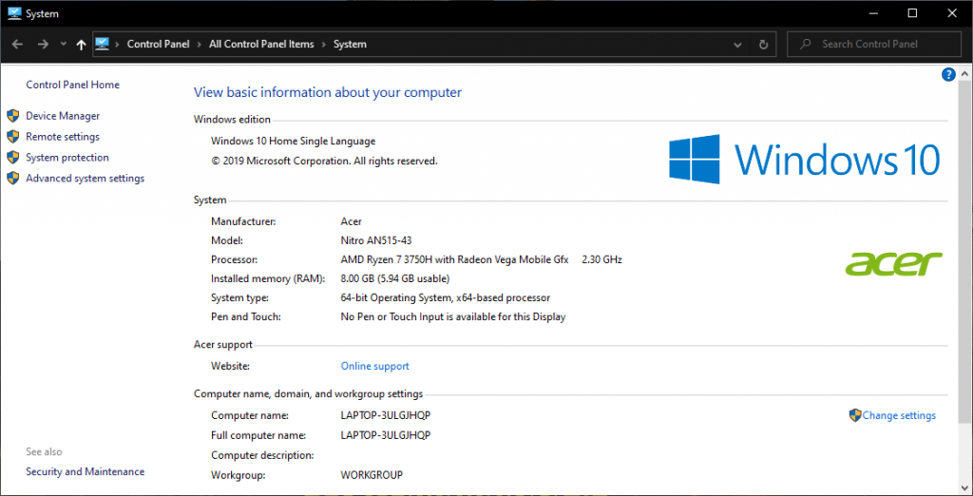973x496 pixels.
Task: Click the Windows 10 logo
Action: point(804,159)
